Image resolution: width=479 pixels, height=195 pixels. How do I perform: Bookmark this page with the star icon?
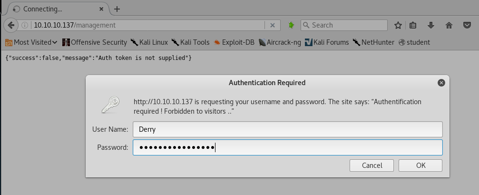[x=398, y=25]
